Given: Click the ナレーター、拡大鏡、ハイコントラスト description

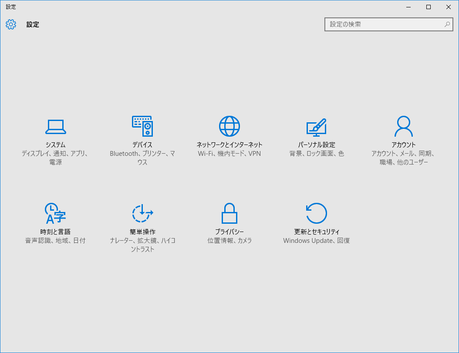Looking at the screenshot, I should click(142, 245).
